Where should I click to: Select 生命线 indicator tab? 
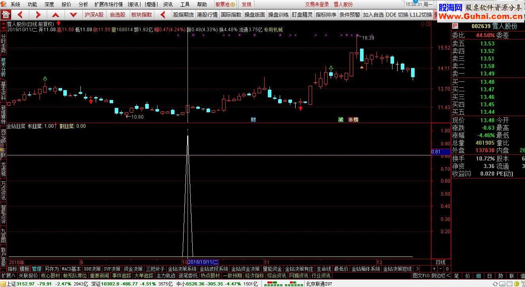[x=324, y=269]
